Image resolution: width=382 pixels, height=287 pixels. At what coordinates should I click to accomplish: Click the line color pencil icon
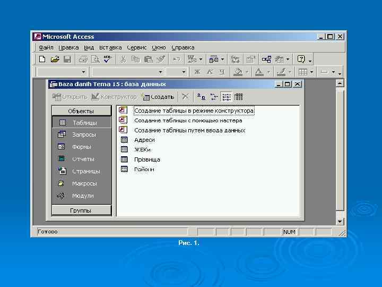(281, 72)
